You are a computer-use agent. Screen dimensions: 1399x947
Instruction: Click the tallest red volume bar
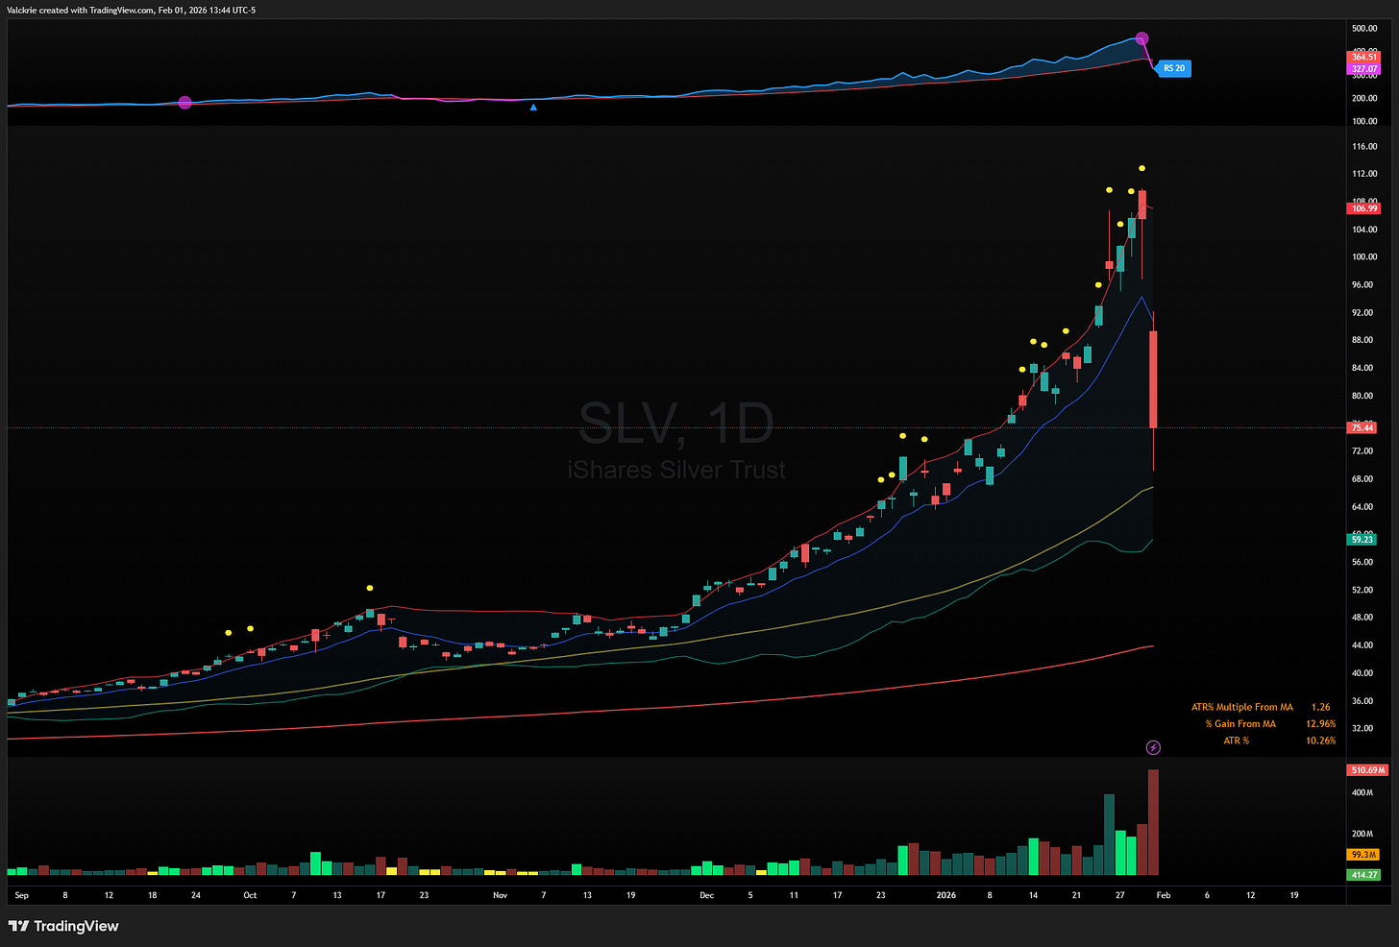click(1153, 822)
